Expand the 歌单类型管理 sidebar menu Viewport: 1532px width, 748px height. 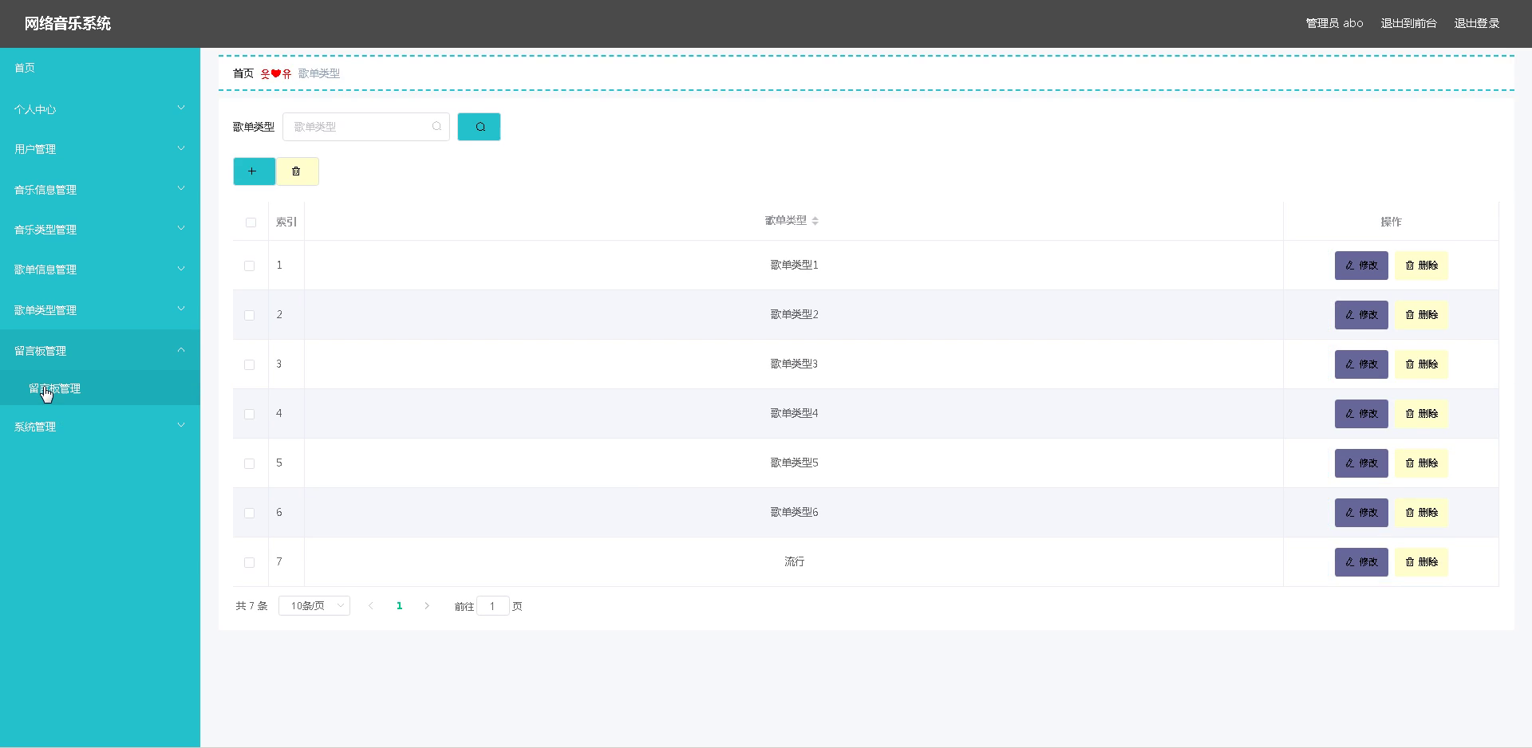click(100, 309)
